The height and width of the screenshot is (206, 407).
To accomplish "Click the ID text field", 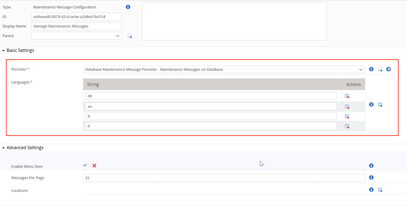I will 76,17.
